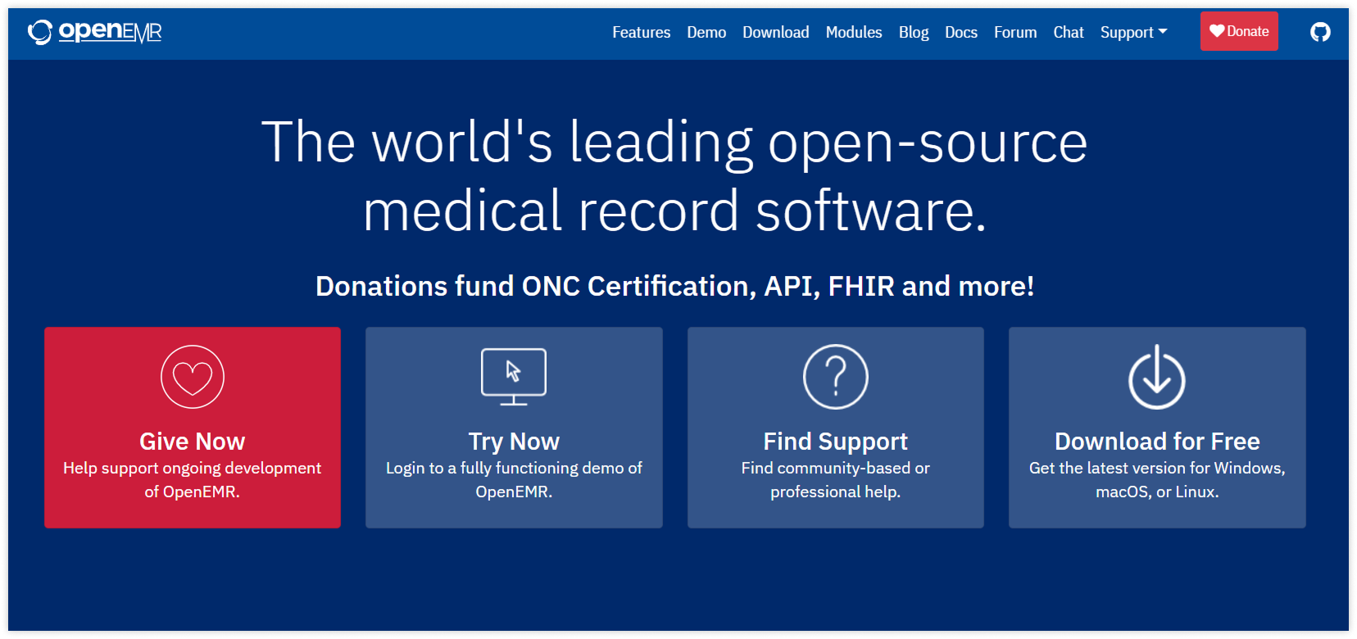Click 'Login to a fully functioning demo' description
Viewport: 1357px width, 639px height.
tap(514, 480)
